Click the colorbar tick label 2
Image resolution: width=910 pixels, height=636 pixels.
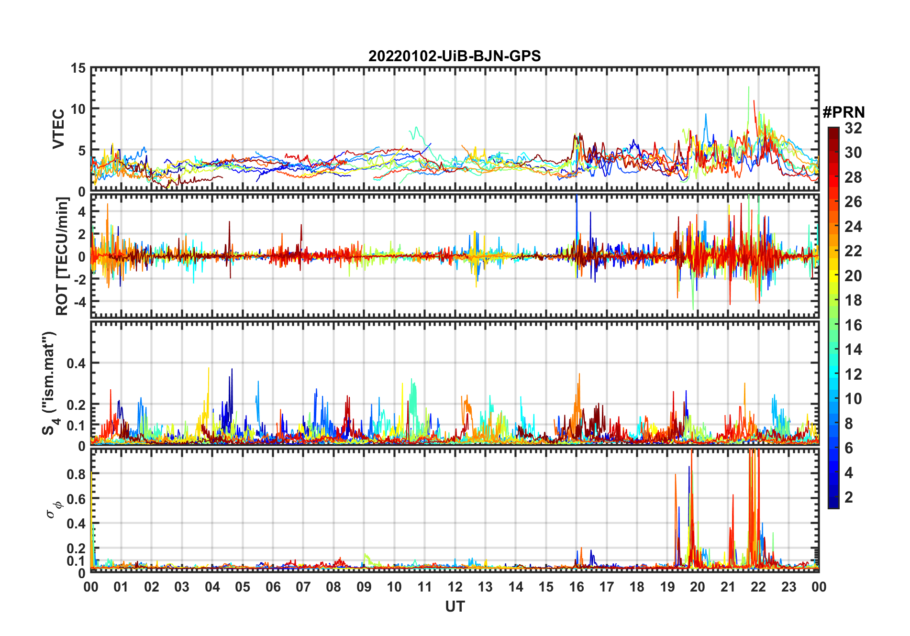pos(849,497)
